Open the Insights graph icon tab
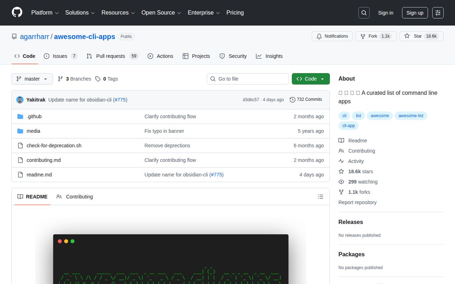455x284 pixels. 259,56
